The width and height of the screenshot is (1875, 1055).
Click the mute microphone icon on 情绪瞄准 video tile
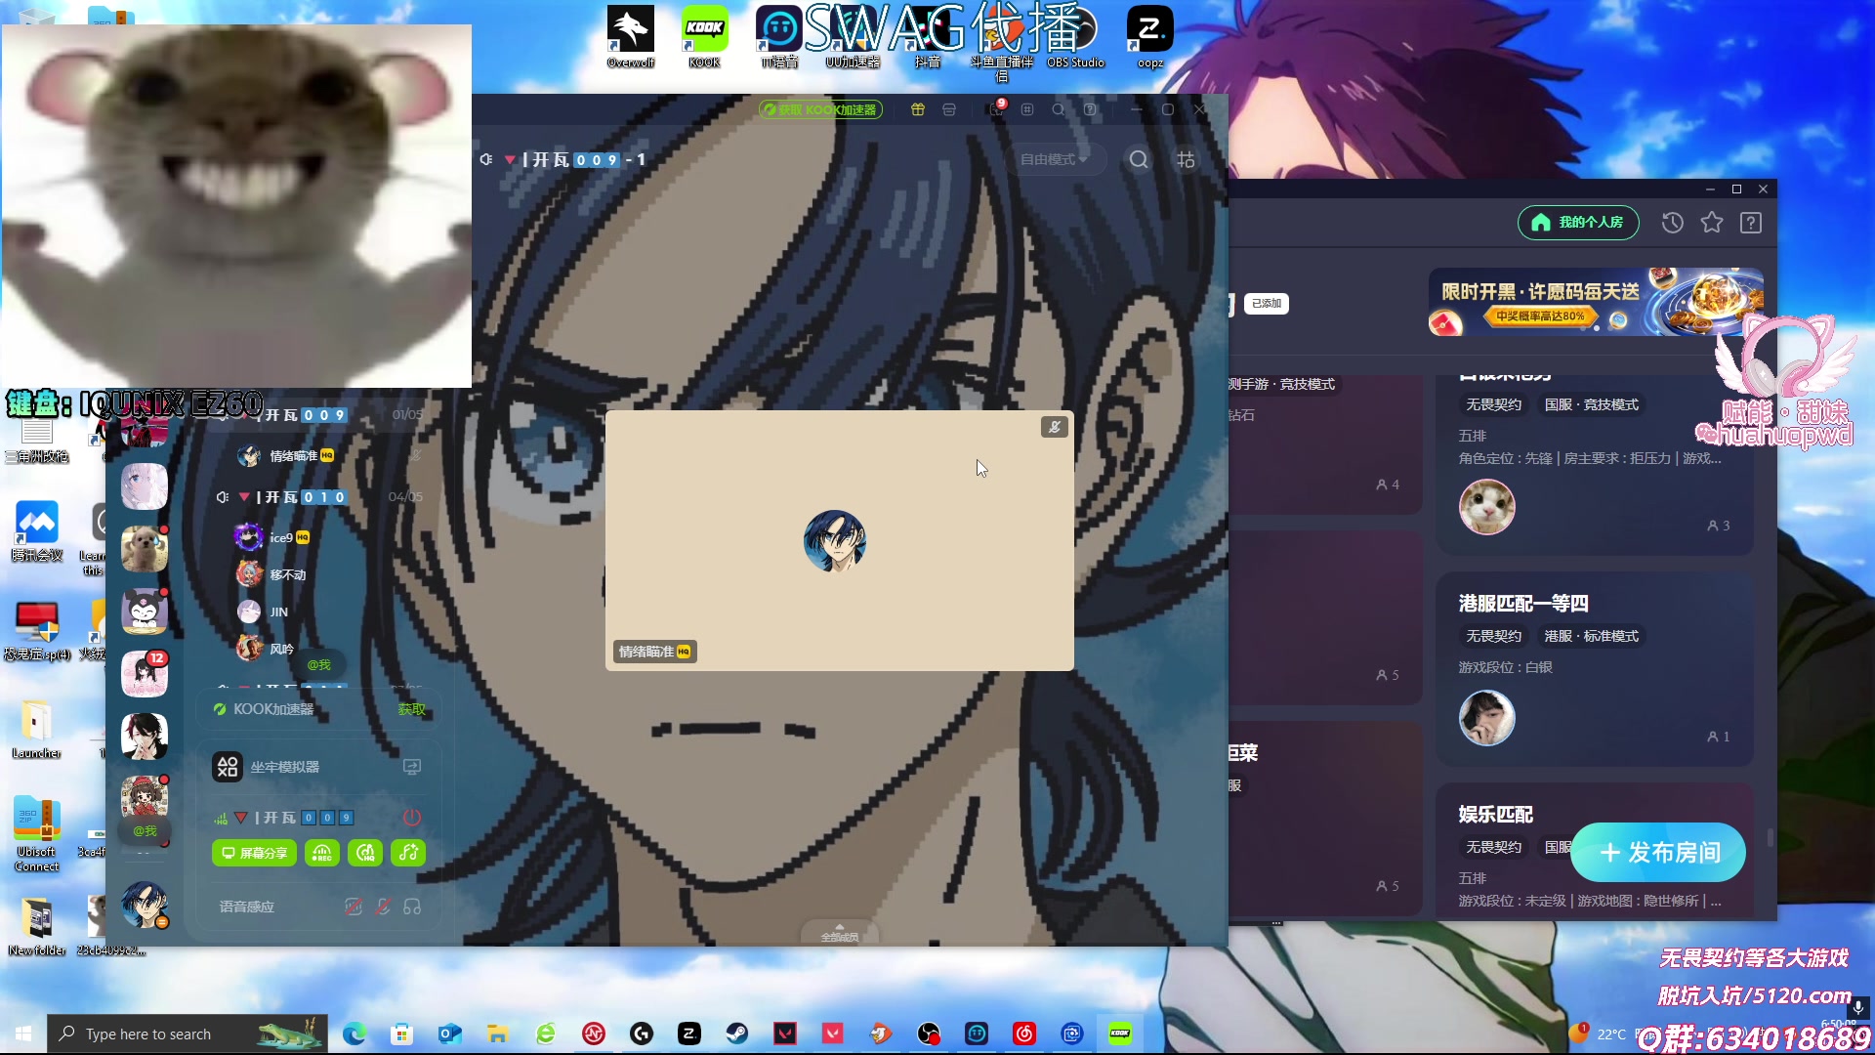(1054, 427)
